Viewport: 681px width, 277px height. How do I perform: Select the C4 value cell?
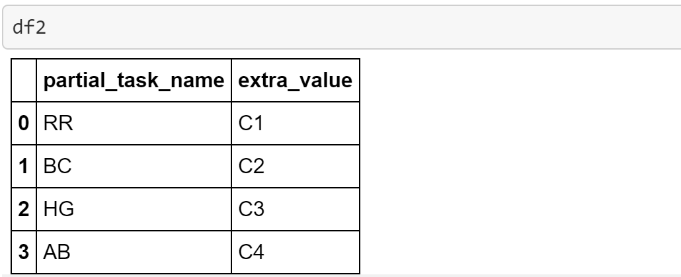tap(247, 252)
